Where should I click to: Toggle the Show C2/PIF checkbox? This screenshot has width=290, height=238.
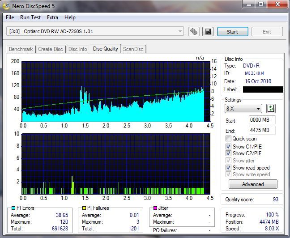click(x=228, y=153)
